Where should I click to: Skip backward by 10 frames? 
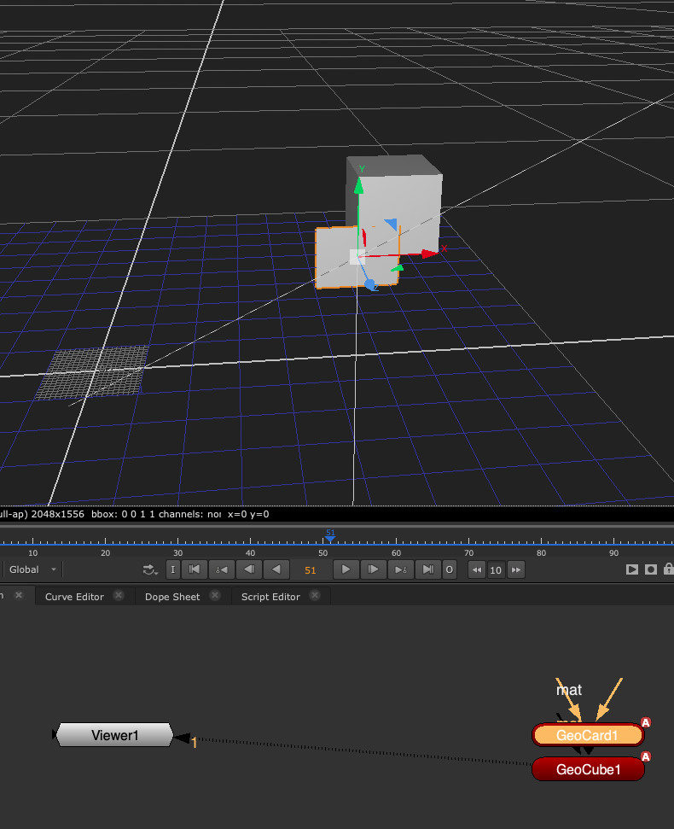[477, 569]
